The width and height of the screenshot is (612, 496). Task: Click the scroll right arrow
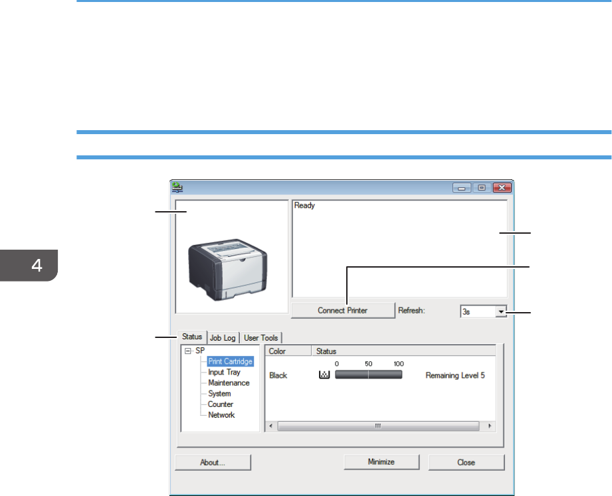click(490, 426)
